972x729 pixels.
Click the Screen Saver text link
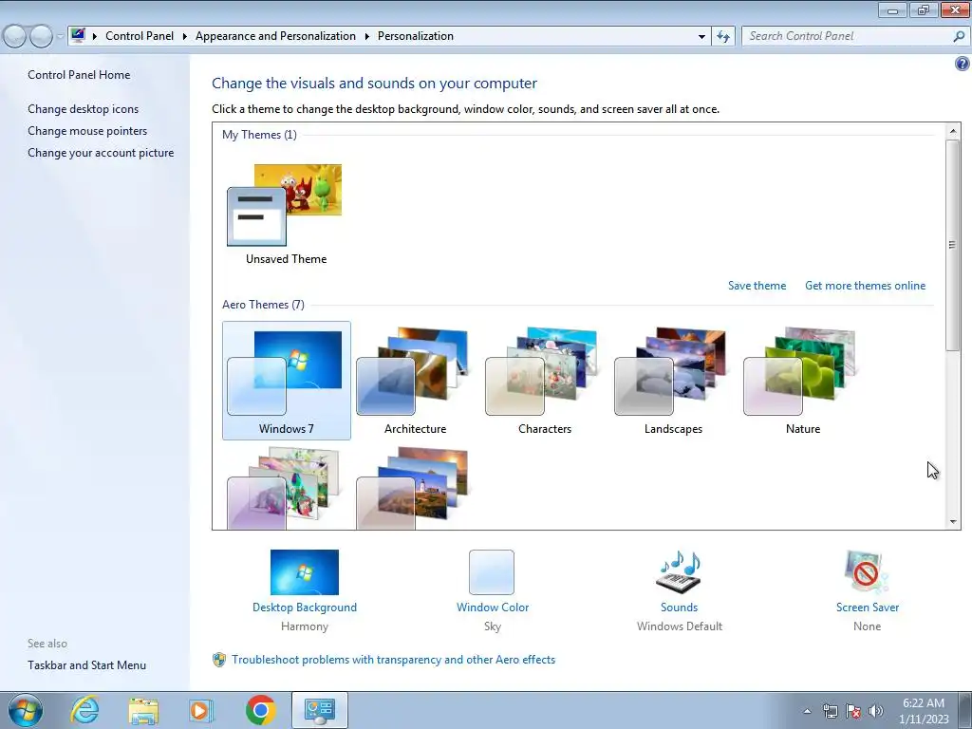point(868,607)
